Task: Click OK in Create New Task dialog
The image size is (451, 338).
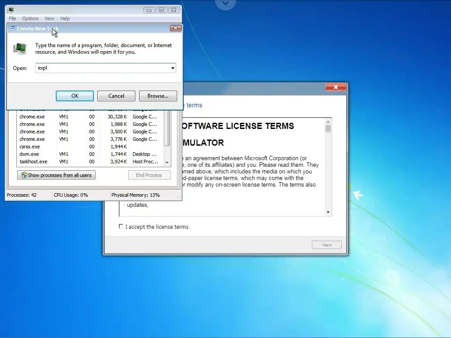Action: pos(75,96)
